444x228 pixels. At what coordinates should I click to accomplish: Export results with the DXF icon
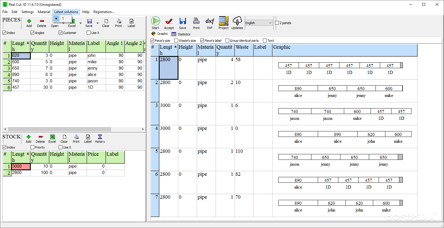click(x=210, y=21)
